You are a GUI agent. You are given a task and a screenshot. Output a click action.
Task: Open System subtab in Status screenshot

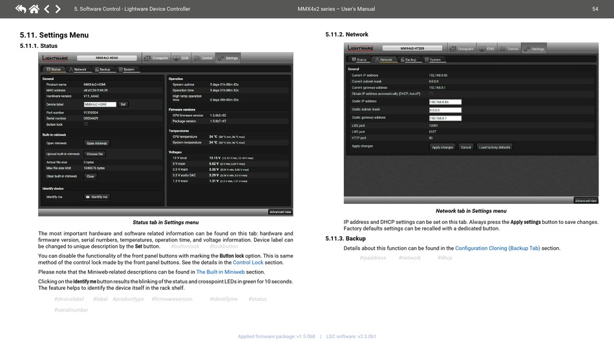tap(127, 69)
